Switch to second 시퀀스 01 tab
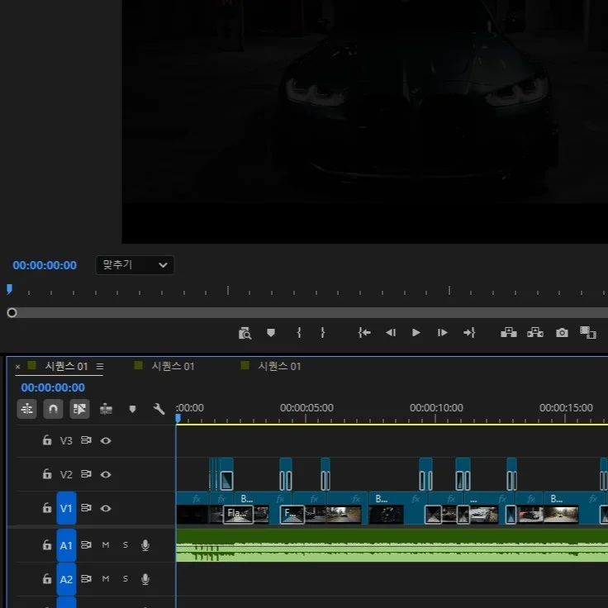The height and width of the screenshot is (608, 608). point(173,366)
